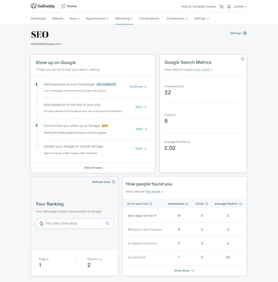Screen dimensions: 278x282
Task: Open the shopping cart icon
Action: [222, 6]
